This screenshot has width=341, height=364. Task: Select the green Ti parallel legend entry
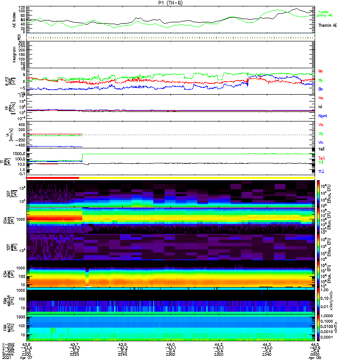(321, 162)
